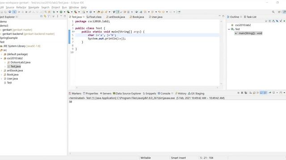The height and width of the screenshot is (160, 286).
Task: Open the Coverage dropdown arrow
Action: tap(71, 12)
